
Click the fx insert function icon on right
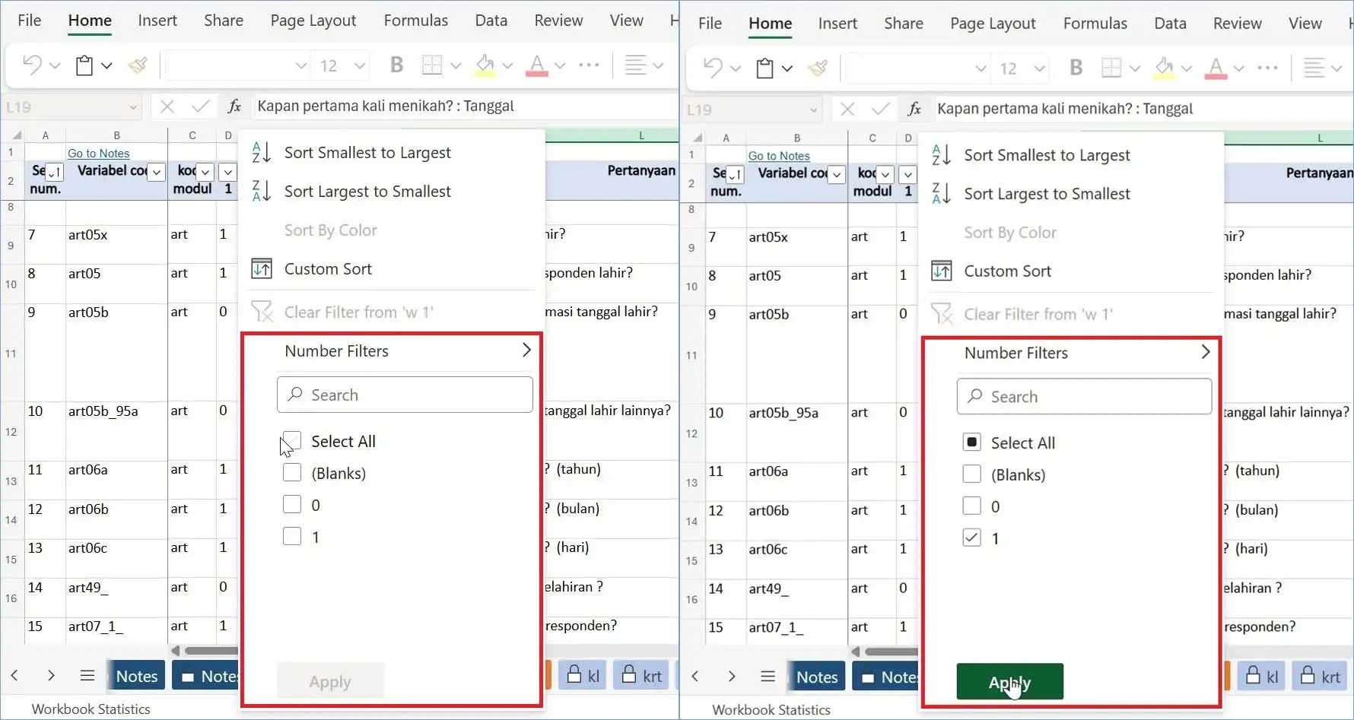click(914, 109)
